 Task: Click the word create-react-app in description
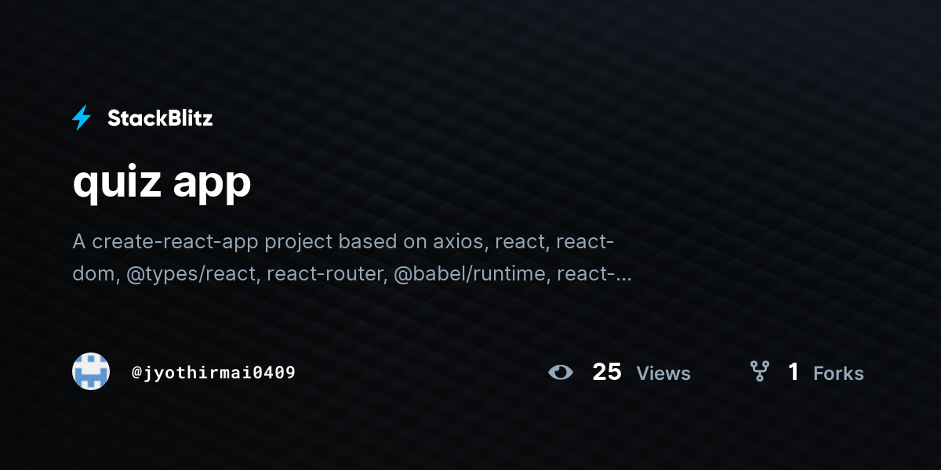[176, 242]
